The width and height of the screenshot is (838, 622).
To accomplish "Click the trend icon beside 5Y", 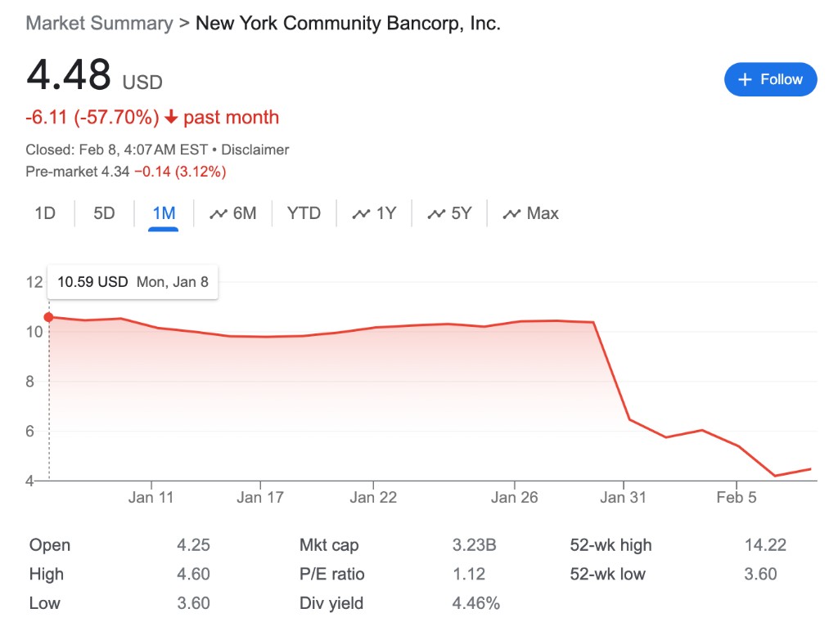I will click(436, 214).
